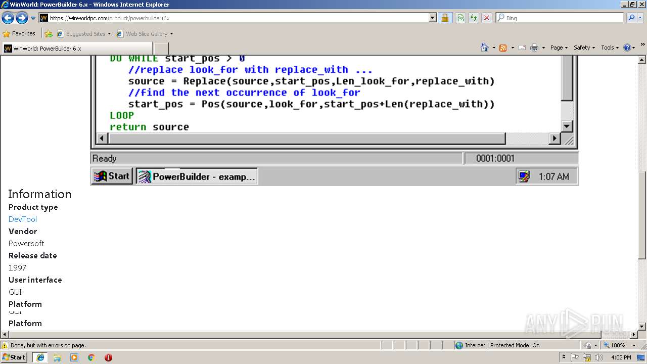Screen dimensions: 647x364
Task: Expand the address bar autocomplete dropdown
Action: point(433,18)
